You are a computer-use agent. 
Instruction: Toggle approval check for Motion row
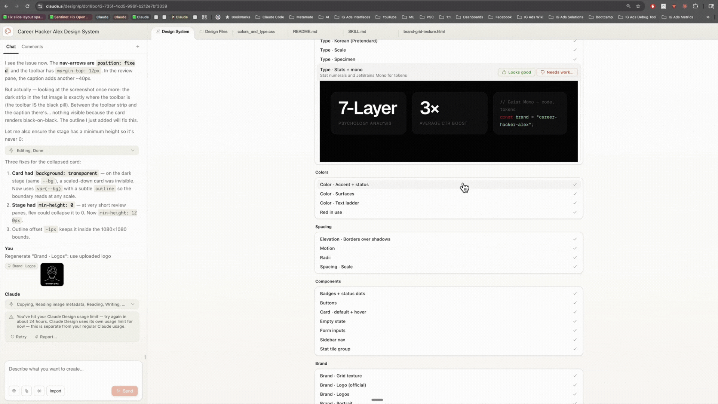pyautogui.click(x=575, y=248)
